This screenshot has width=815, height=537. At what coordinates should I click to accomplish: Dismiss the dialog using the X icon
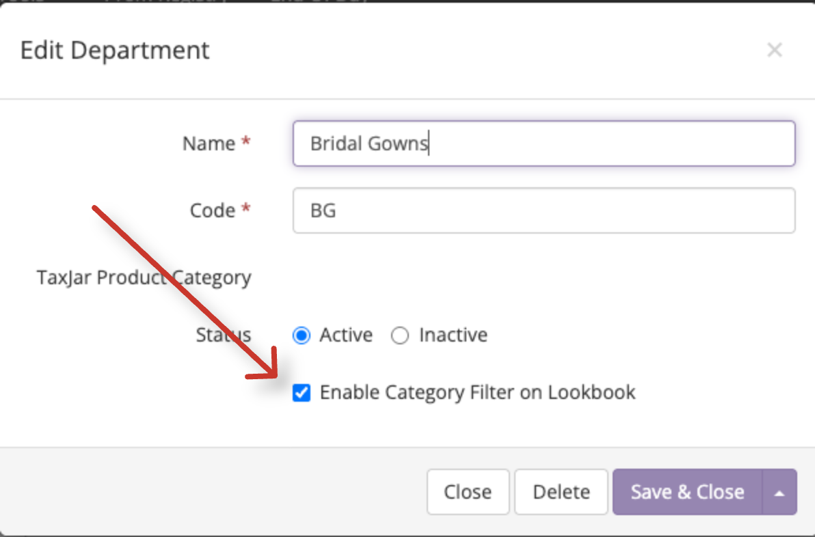point(775,49)
